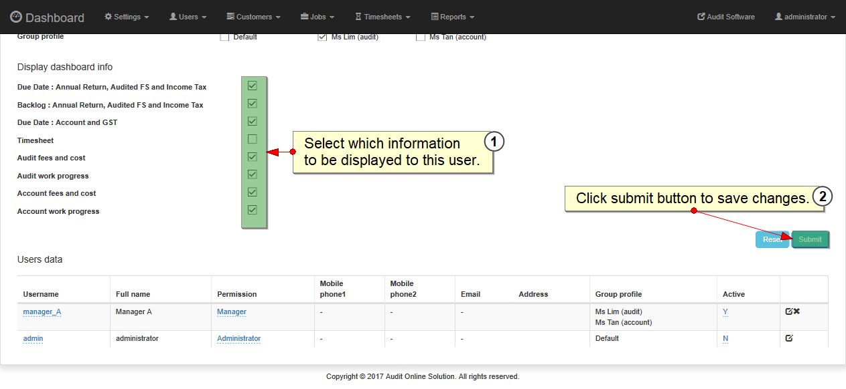The image size is (846, 389).
Task: Click the manager_A username link
Action: (42, 312)
